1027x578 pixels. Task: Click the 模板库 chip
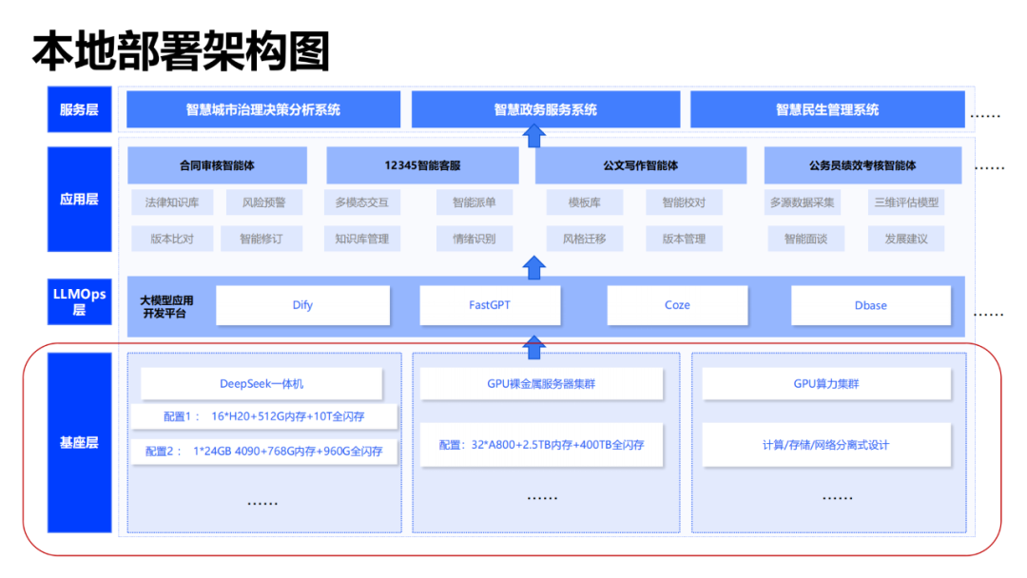tap(584, 202)
